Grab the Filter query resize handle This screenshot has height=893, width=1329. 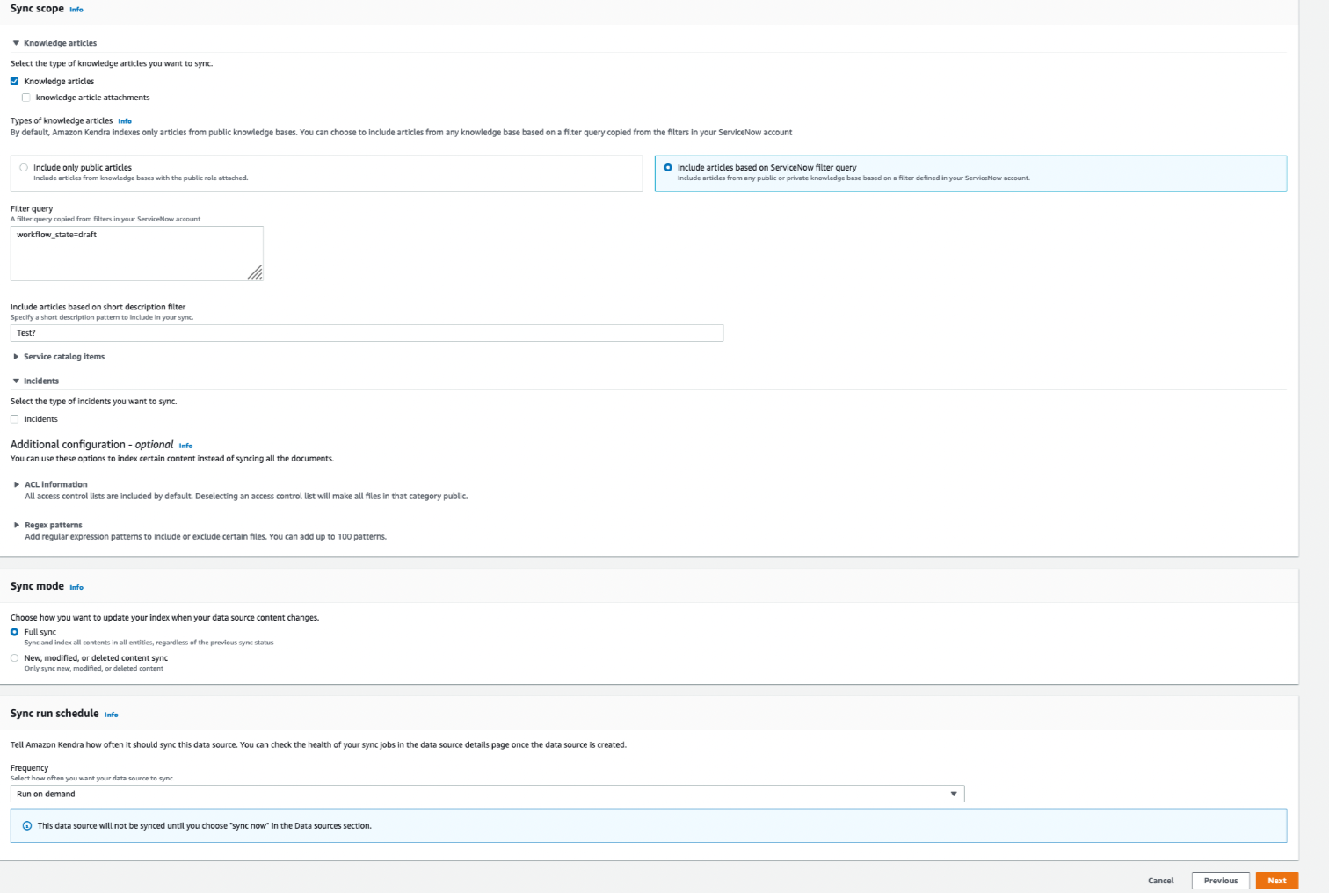point(256,273)
